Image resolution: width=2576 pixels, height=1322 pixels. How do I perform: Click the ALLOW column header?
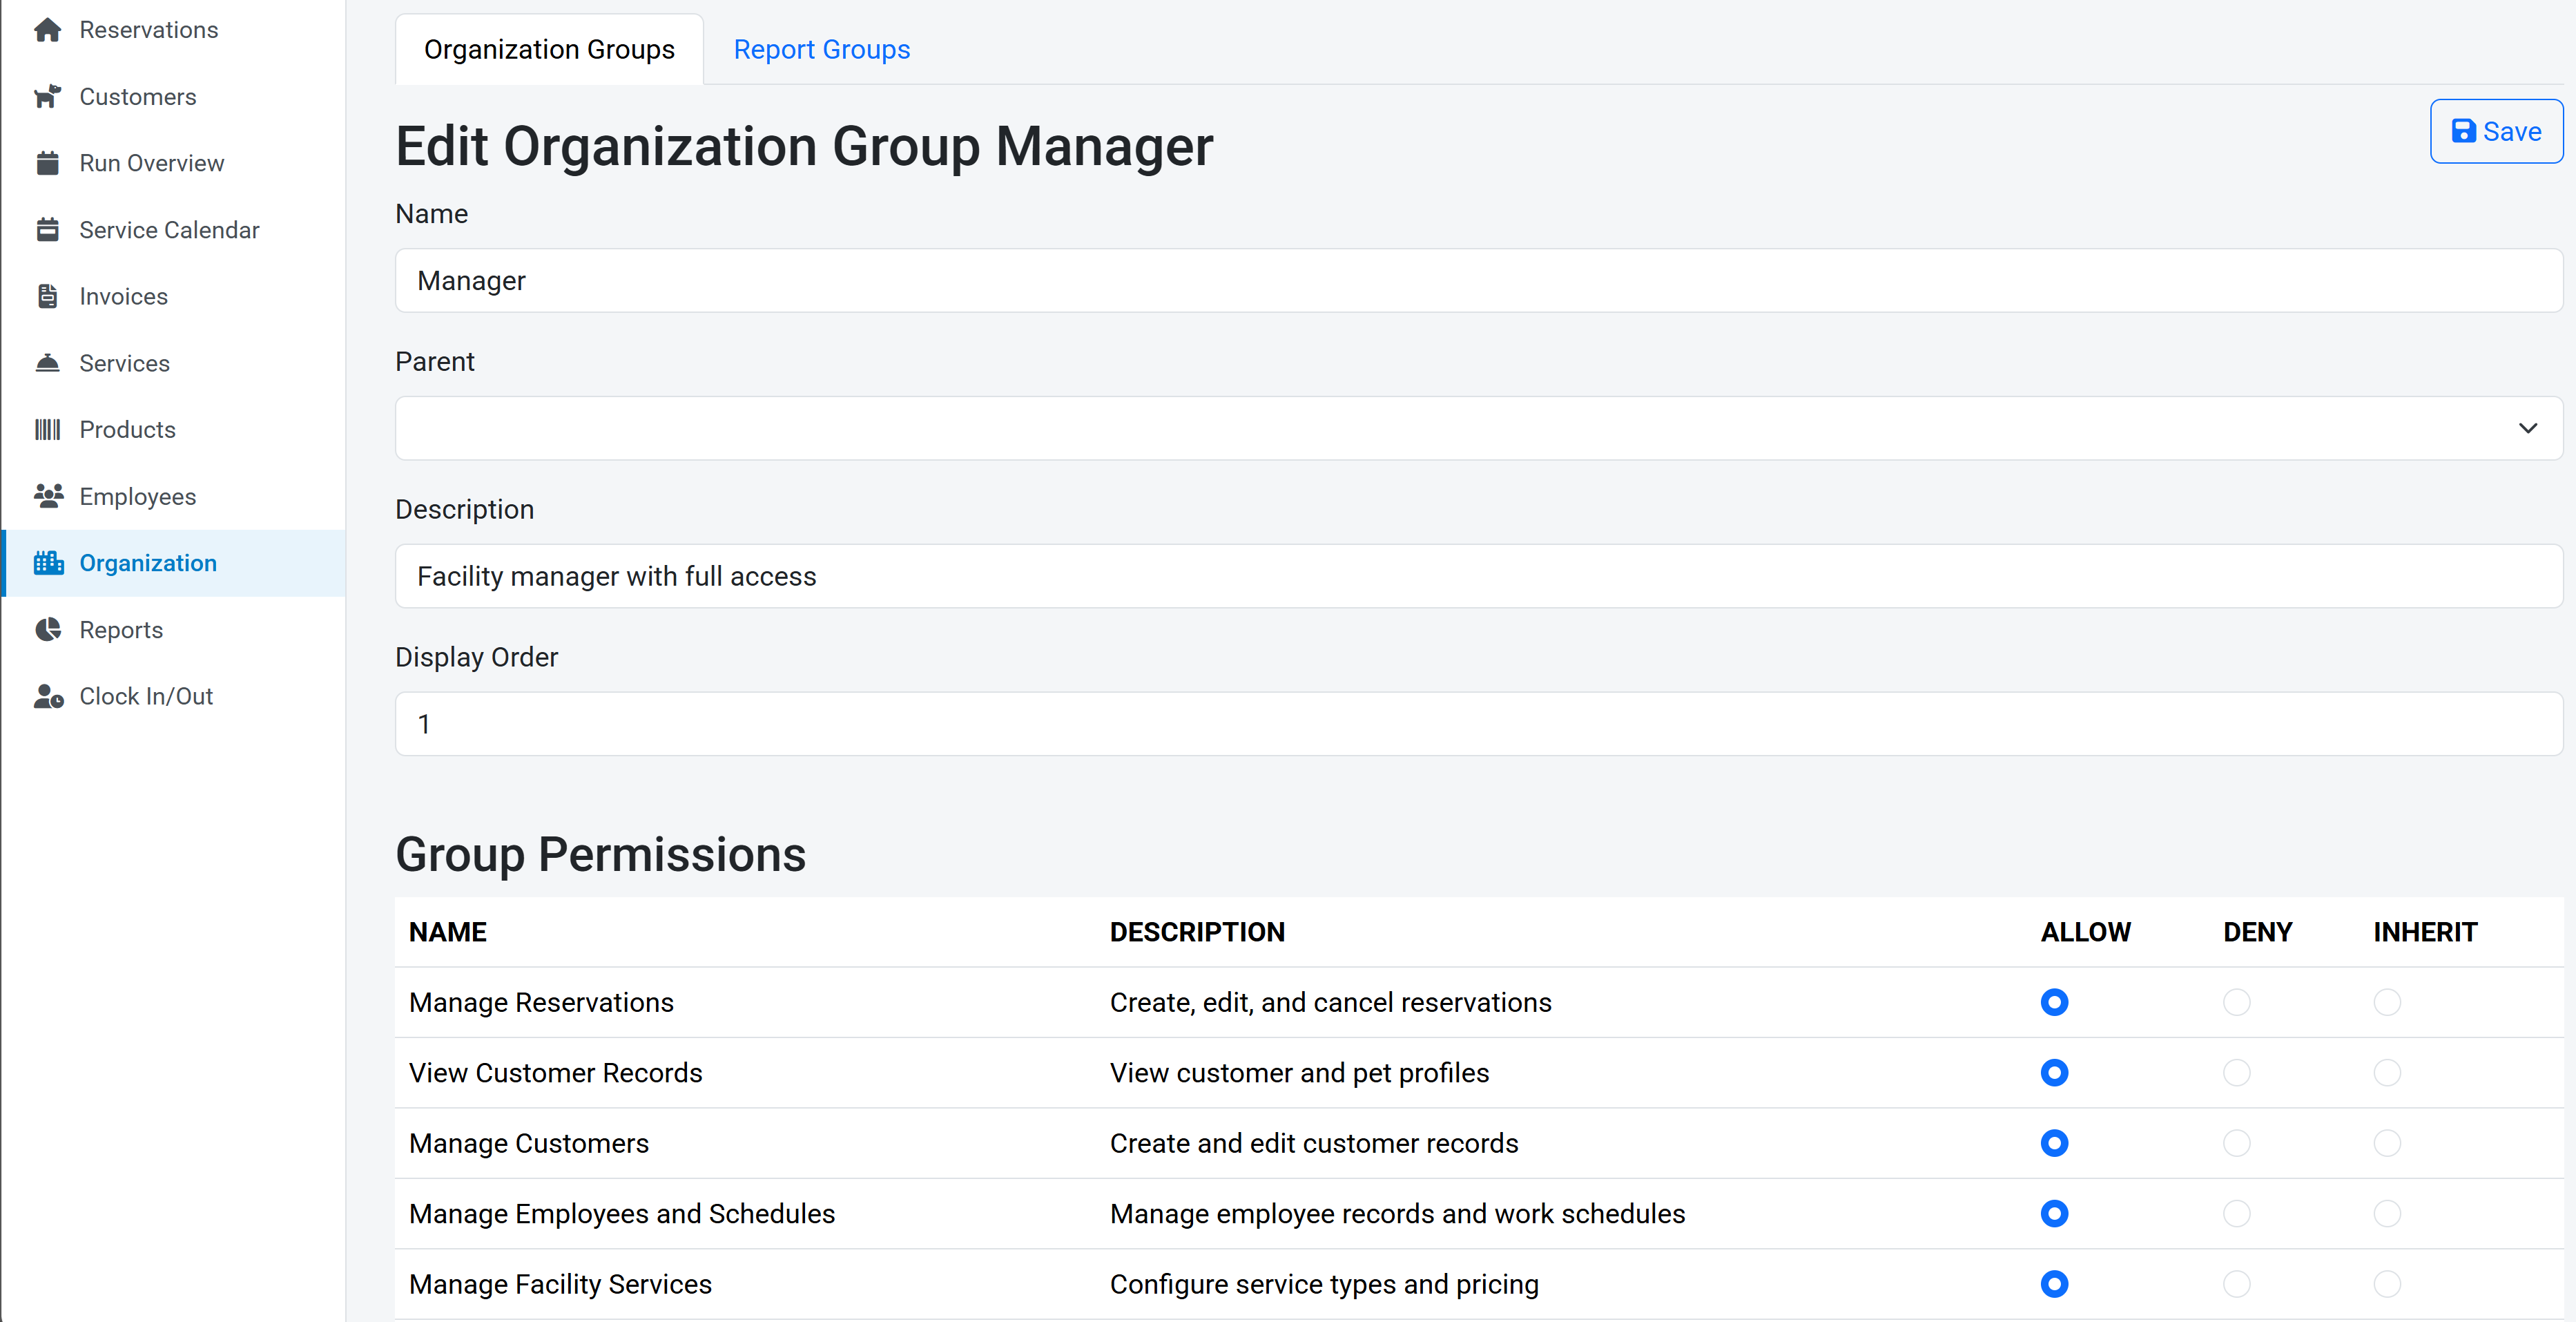pos(2085,932)
